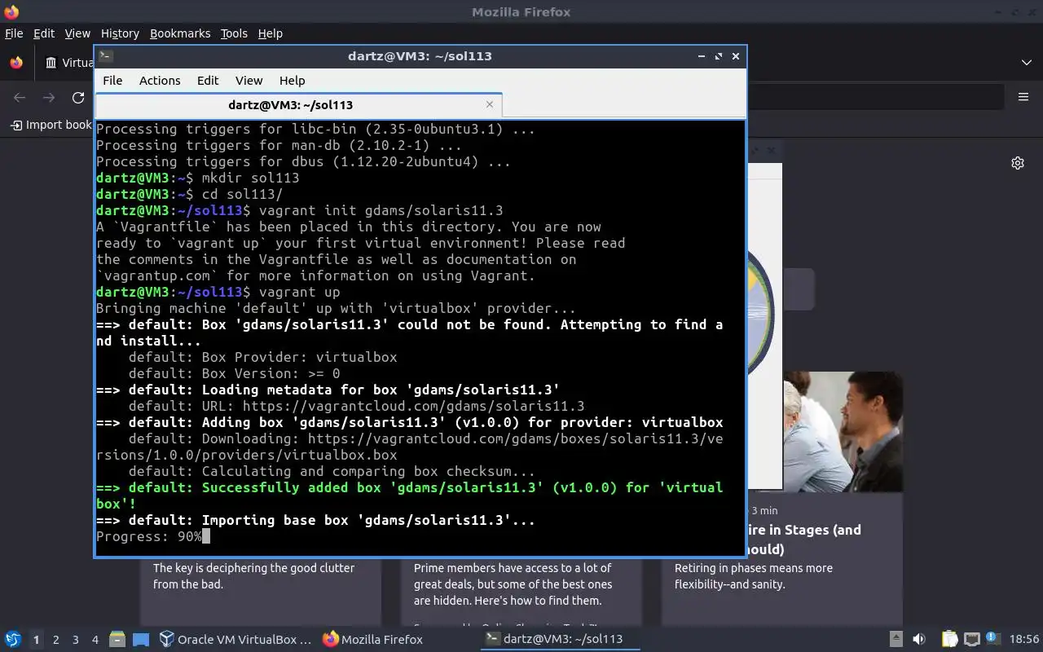This screenshot has height=652, width=1043.
Task: Click the terminal icon in the title bar
Action: (x=106, y=56)
